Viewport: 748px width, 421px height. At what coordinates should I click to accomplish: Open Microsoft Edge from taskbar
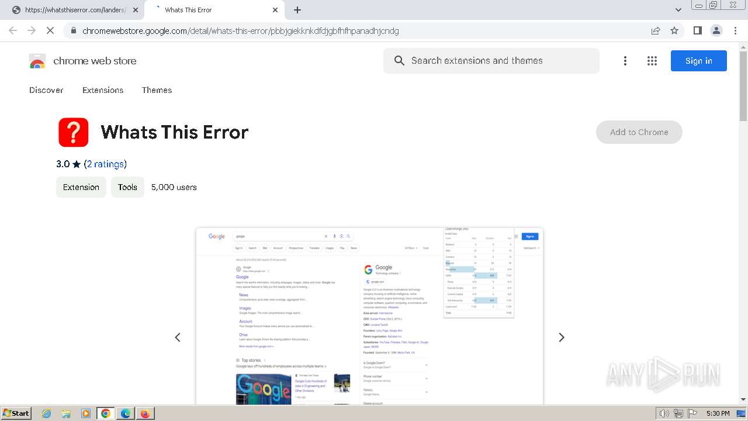[126, 413]
